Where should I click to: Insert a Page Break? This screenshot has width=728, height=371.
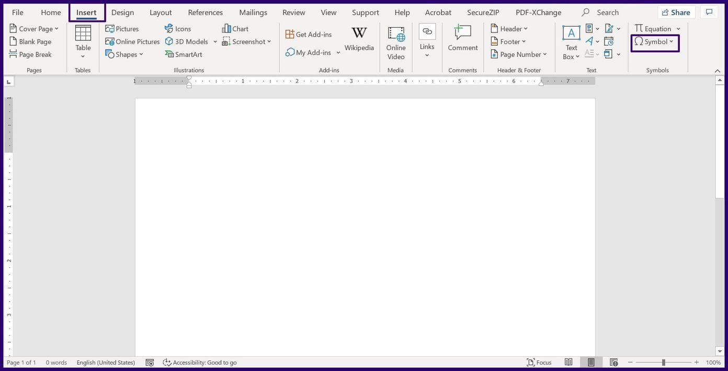[30, 54]
